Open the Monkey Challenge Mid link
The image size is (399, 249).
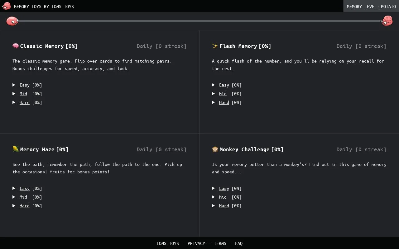click(x=223, y=197)
